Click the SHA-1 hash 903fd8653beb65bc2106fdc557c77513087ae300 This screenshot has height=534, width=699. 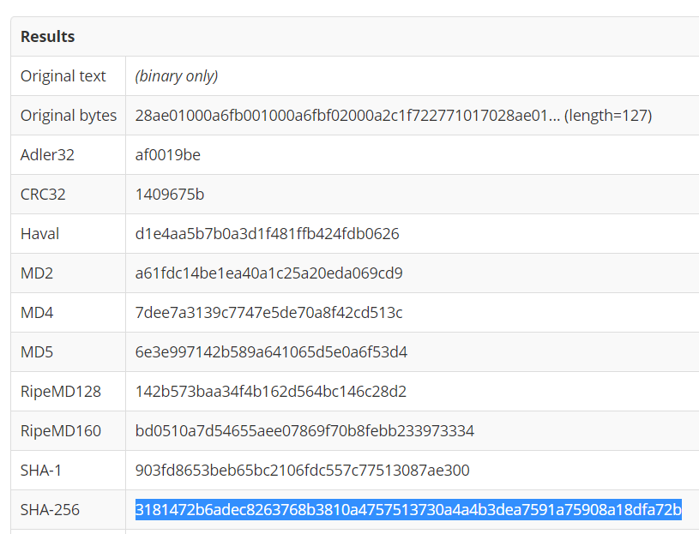pos(302,471)
